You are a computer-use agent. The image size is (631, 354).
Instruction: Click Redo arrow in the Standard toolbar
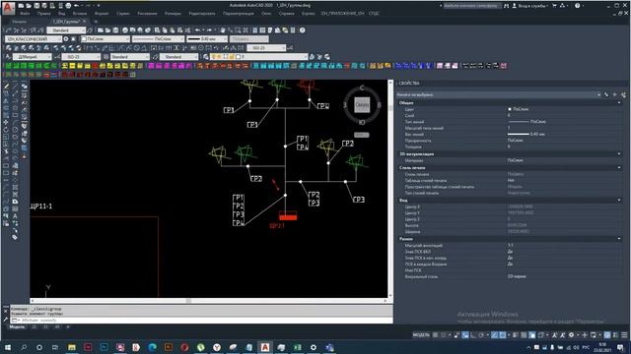tap(209, 30)
